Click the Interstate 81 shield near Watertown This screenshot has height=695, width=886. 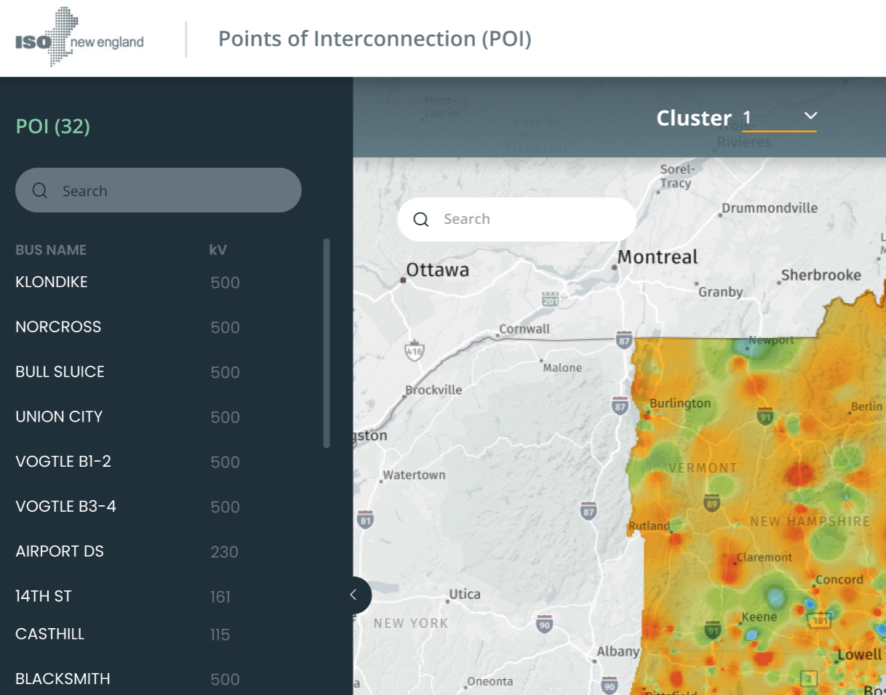[x=366, y=520]
